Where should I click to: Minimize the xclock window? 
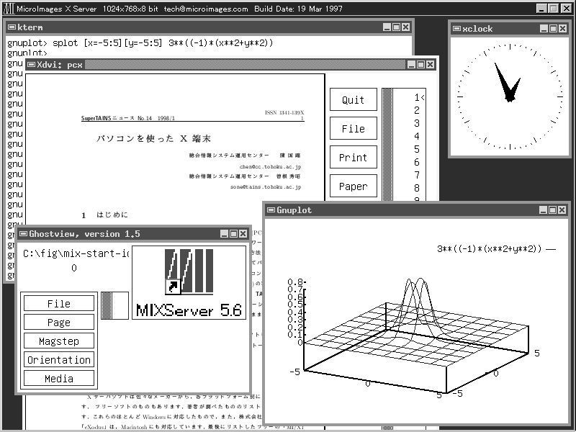[x=544, y=29]
